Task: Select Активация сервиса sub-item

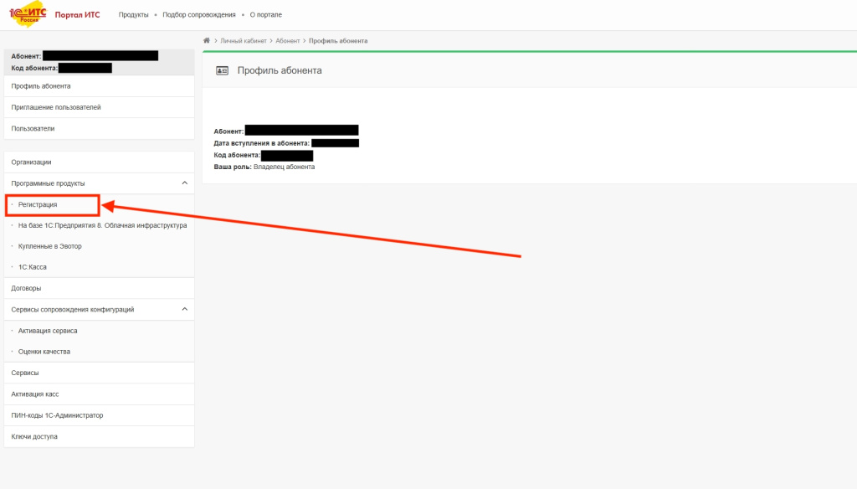Action: (48, 331)
